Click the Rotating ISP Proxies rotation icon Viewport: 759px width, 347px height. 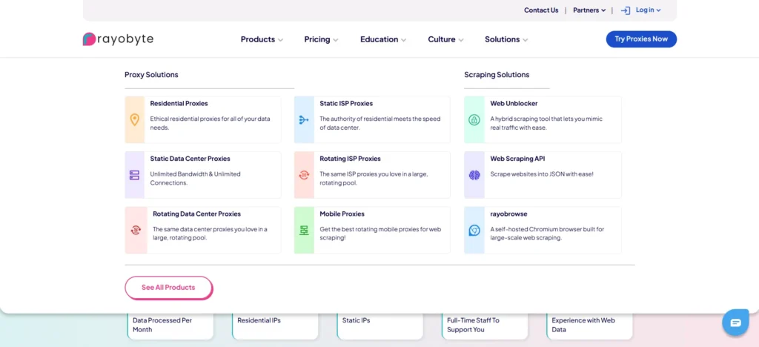pyautogui.click(x=304, y=175)
